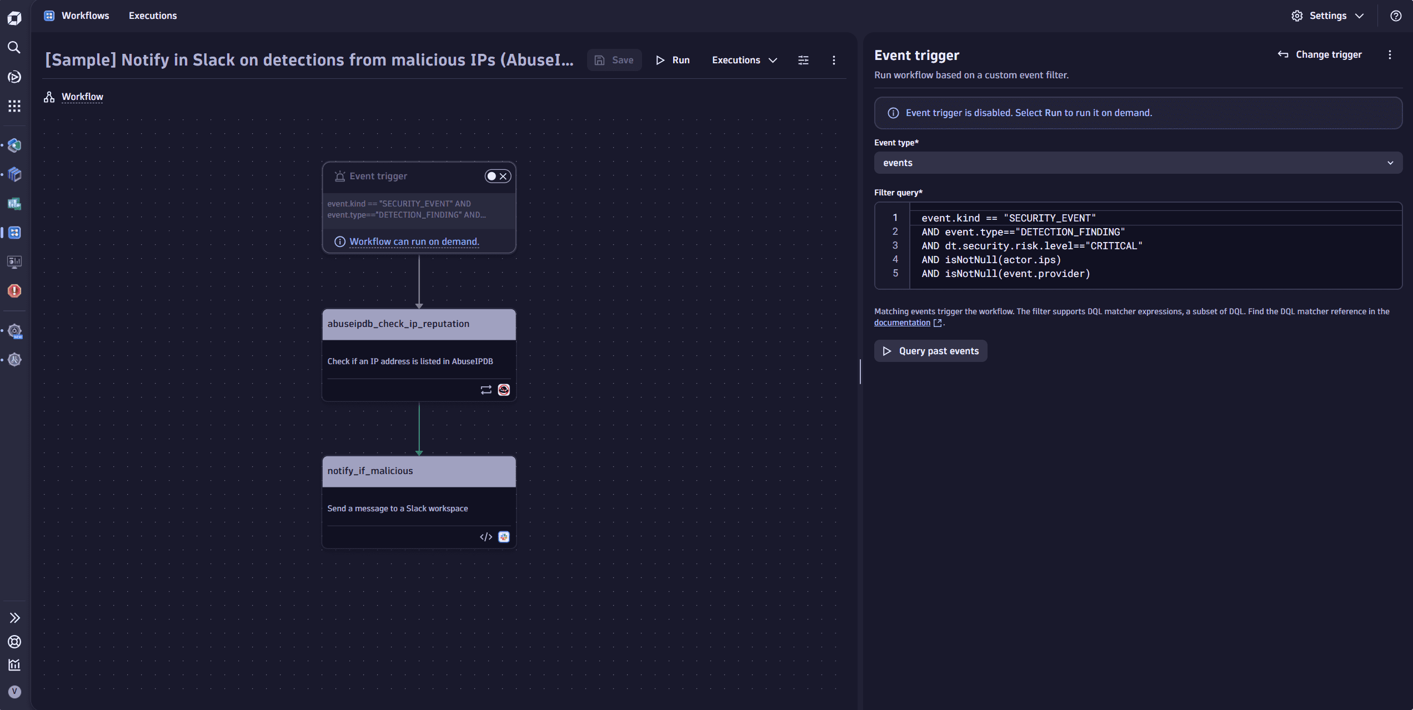Open the dashboard monitor icon in sidebar

tap(14, 261)
